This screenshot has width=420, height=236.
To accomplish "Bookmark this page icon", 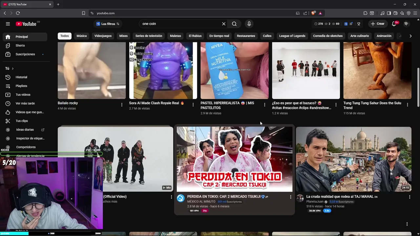I will [83, 13].
